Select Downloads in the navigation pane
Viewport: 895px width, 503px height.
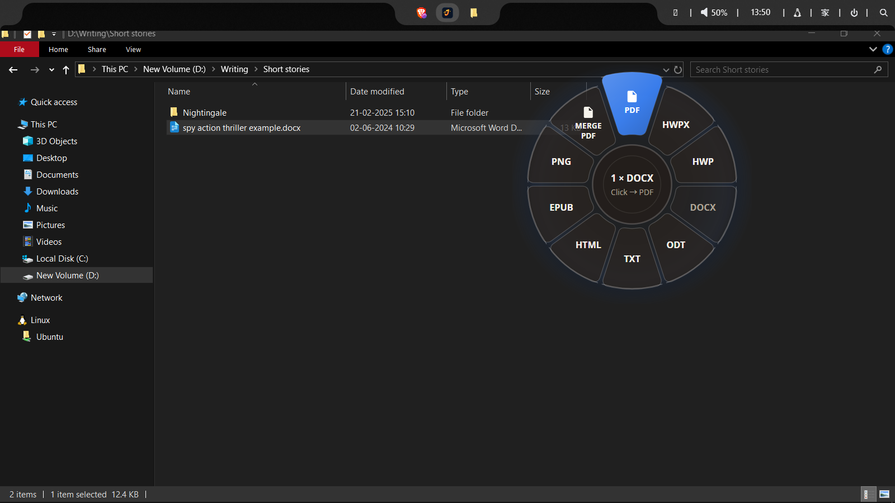click(x=57, y=192)
